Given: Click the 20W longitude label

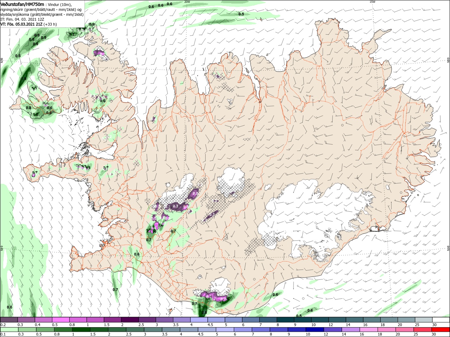Looking at the screenshot, I should pos(187,2).
